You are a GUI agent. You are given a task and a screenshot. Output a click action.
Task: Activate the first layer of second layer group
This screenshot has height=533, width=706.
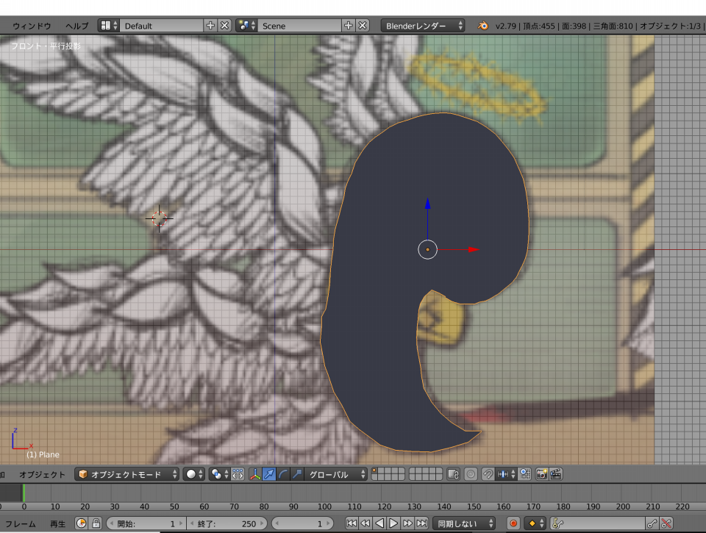point(413,471)
